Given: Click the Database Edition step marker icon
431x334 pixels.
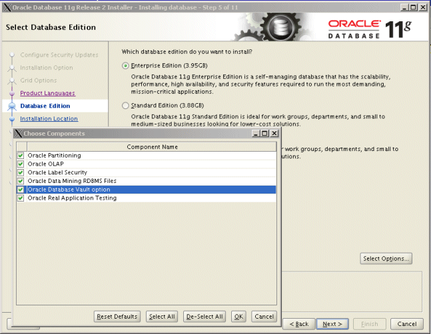Looking at the screenshot, I should tap(12, 106).
